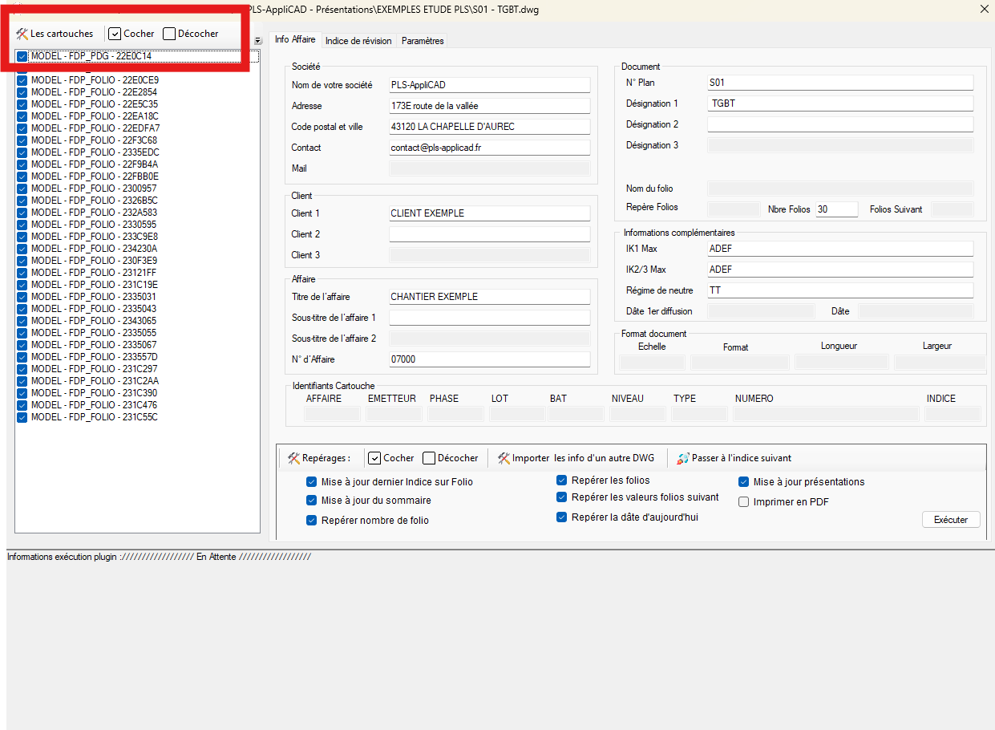Click the Cocher icon above the cartouche list

pyautogui.click(x=115, y=34)
